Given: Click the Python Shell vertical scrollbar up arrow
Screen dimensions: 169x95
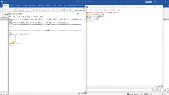Looking at the screenshot, I should click(x=85, y=19).
